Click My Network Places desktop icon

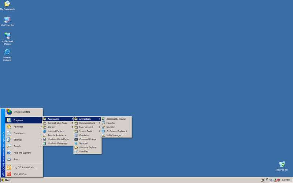coord(7,39)
